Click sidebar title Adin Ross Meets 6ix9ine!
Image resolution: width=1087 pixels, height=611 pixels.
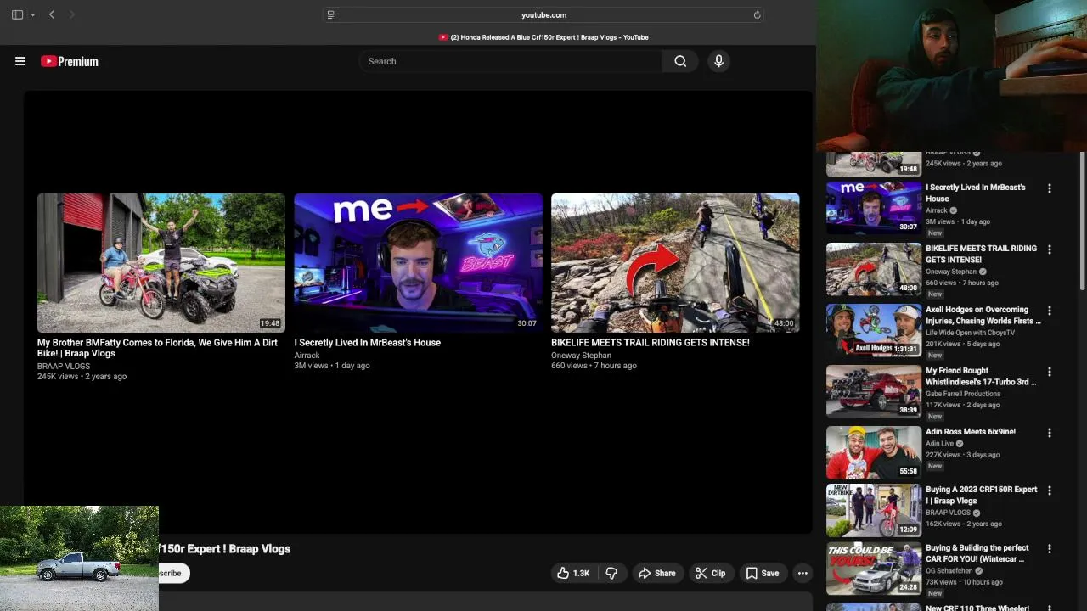[971, 432]
